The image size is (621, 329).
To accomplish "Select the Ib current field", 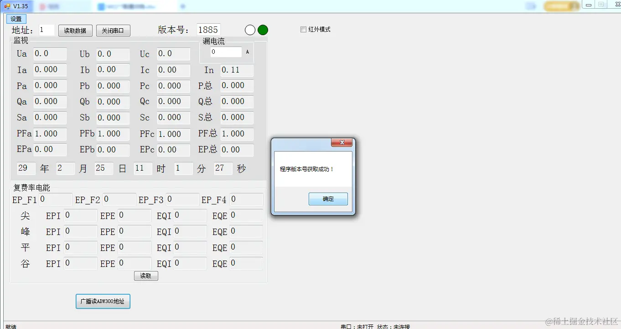I will pyautogui.click(x=113, y=70).
